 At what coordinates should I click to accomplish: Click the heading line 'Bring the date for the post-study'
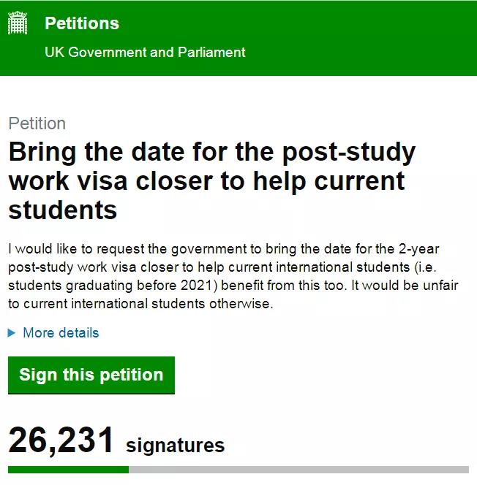212,153
